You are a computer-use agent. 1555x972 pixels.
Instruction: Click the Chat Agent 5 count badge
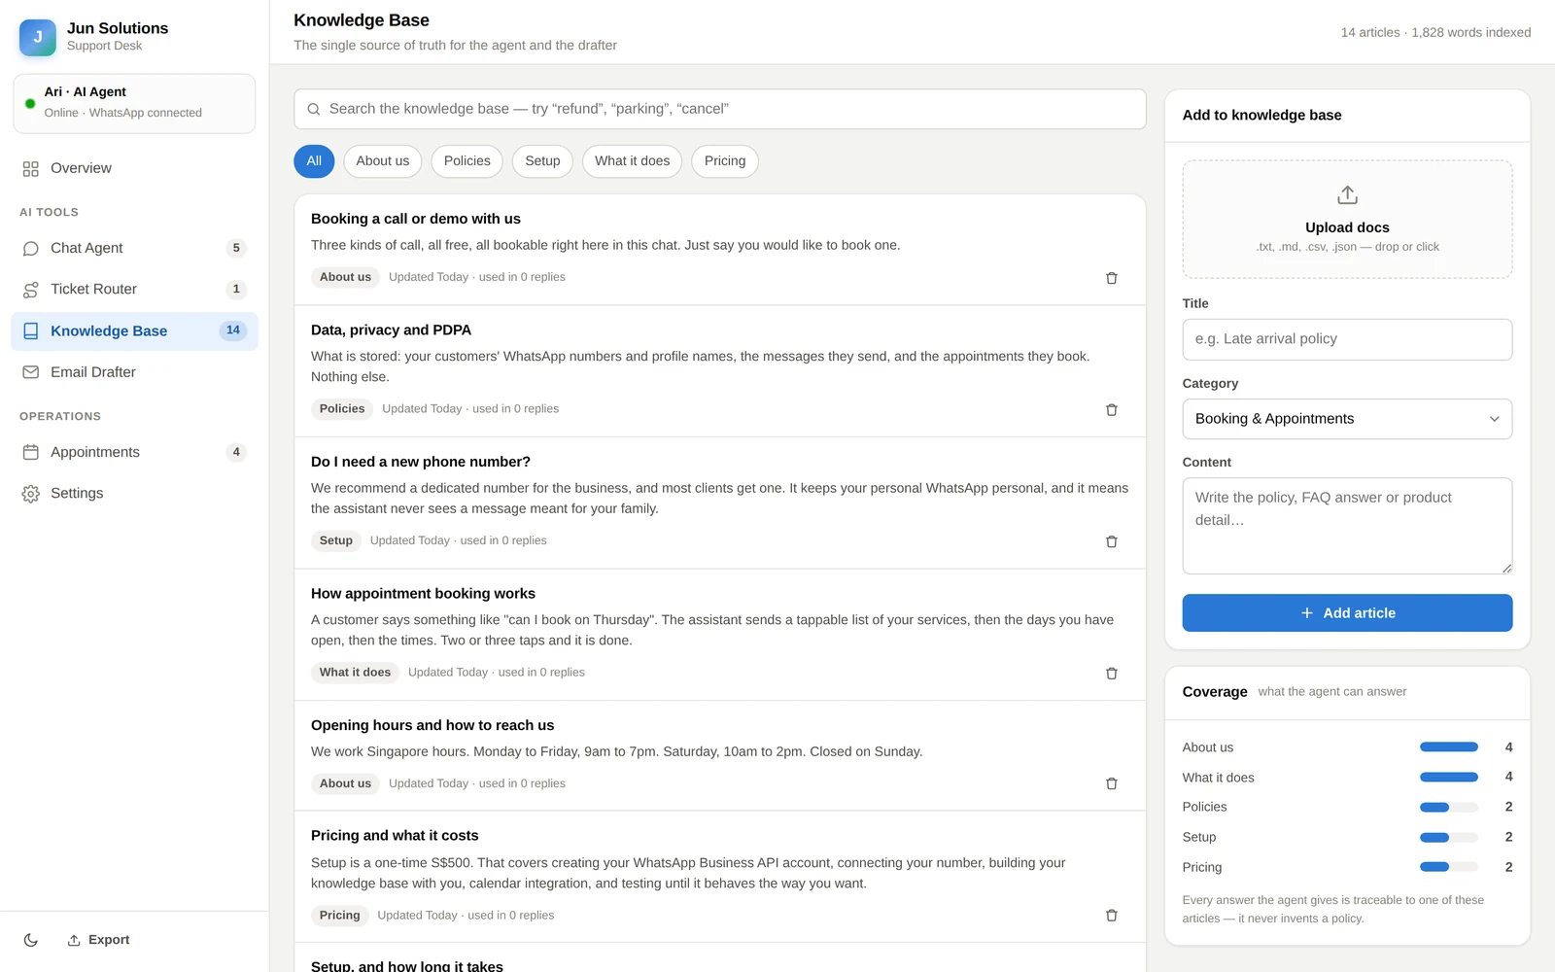[x=236, y=249]
